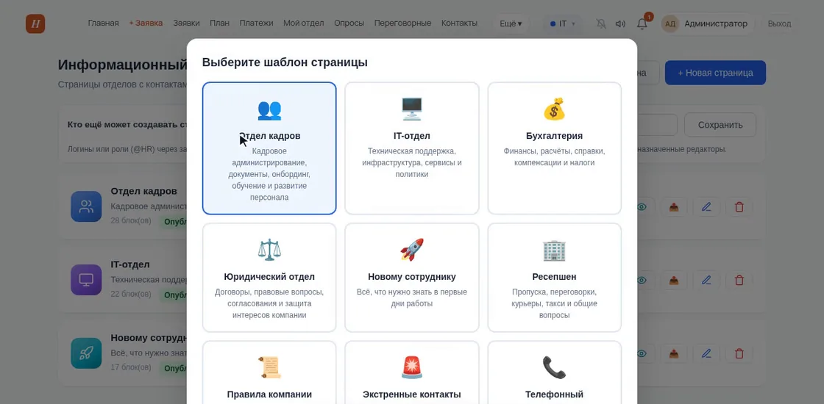Edit the IT-отдел page with the pencil icon
The width and height of the screenshot is (824, 404).
(x=706, y=280)
